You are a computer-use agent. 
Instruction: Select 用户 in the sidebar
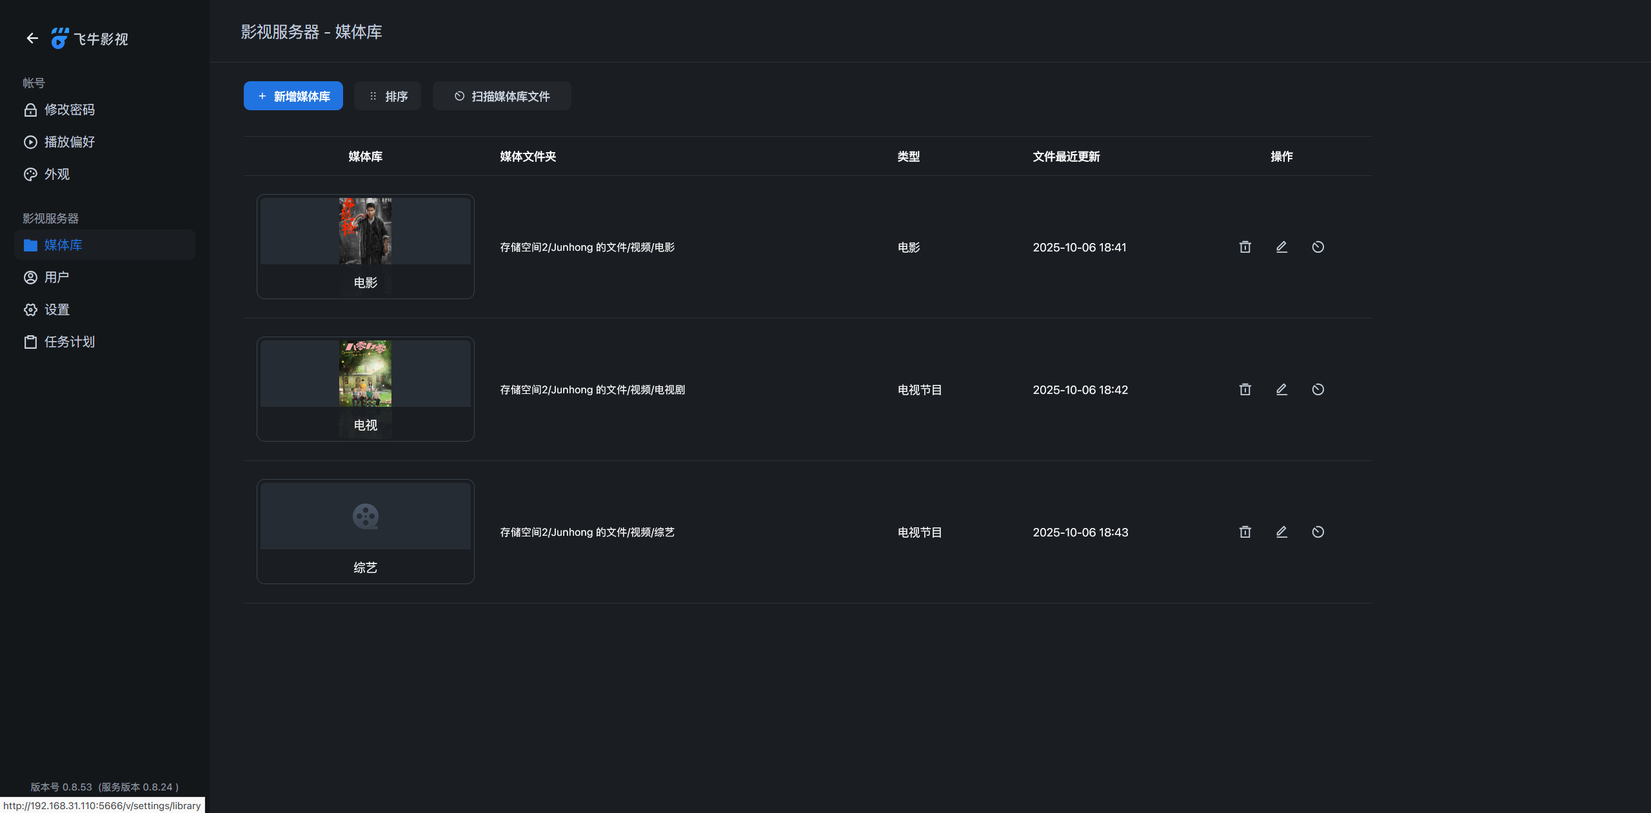click(57, 277)
